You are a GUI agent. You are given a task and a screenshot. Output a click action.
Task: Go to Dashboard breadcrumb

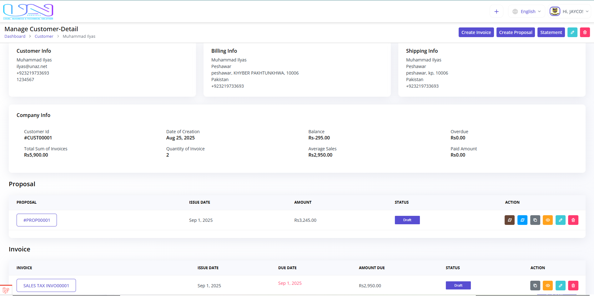pyautogui.click(x=15, y=36)
